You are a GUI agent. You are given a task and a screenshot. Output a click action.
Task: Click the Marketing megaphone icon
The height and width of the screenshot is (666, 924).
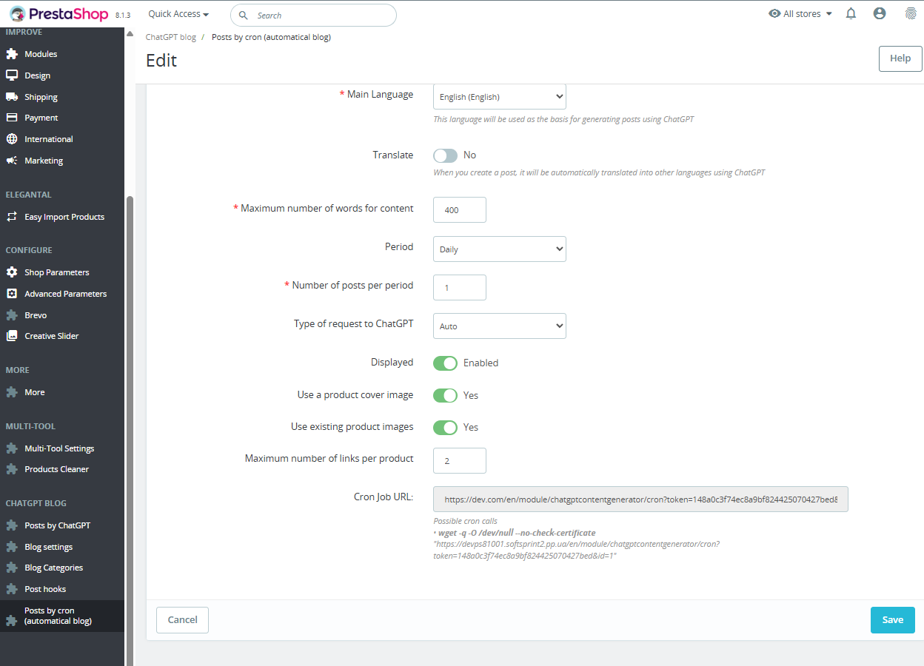pyautogui.click(x=12, y=161)
